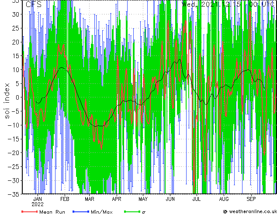Click the MAY x-axis label

(x=143, y=199)
